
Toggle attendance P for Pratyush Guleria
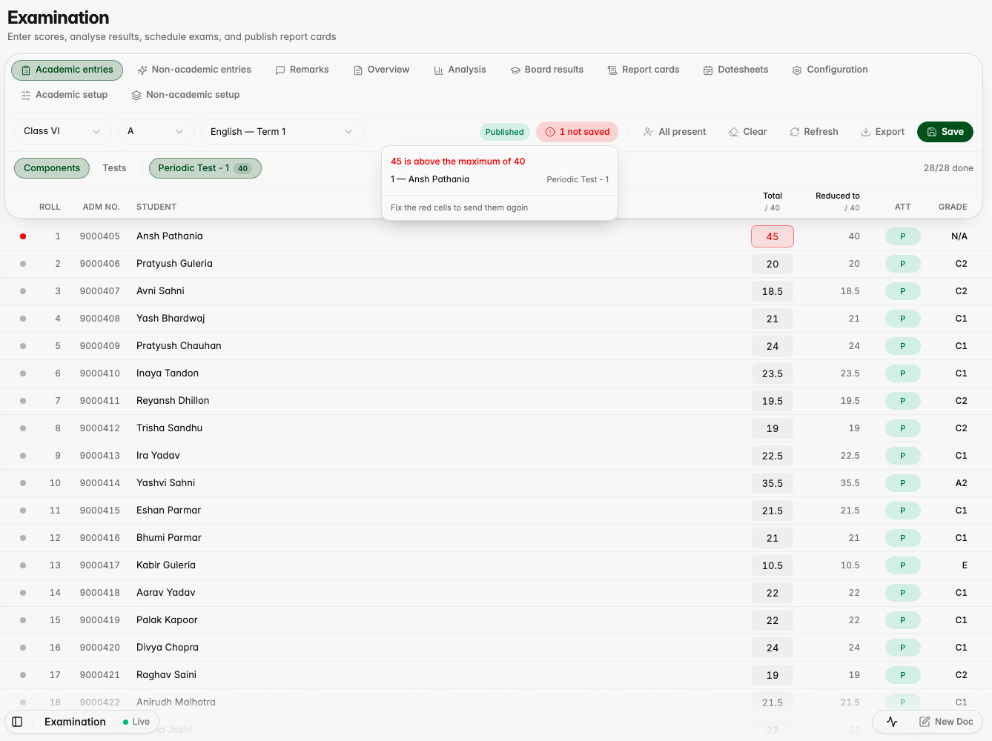pos(903,264)
